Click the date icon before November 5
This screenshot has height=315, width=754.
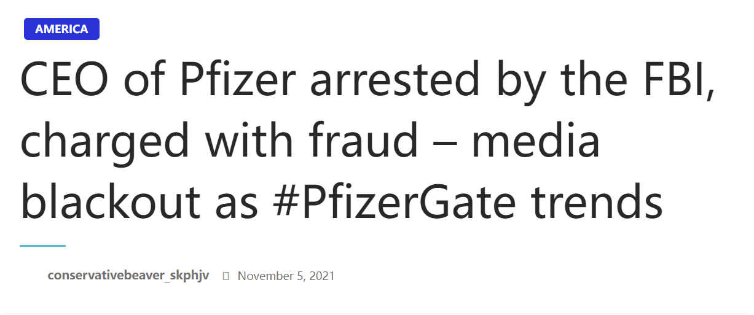(226, 276)
